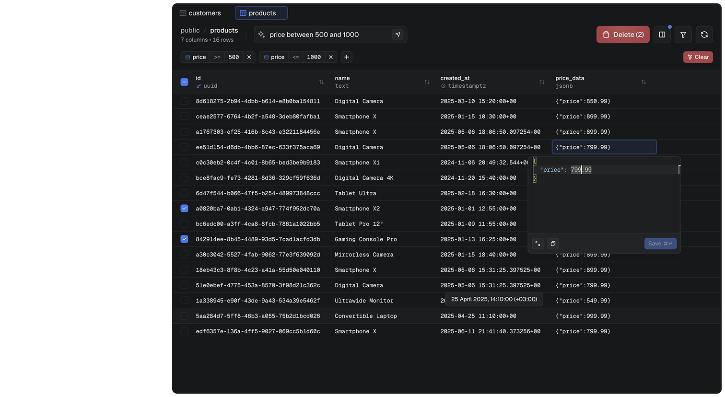Screen dimensions: 725x397
Task: Sort by the name column arrows
Action: click(427, 82)
